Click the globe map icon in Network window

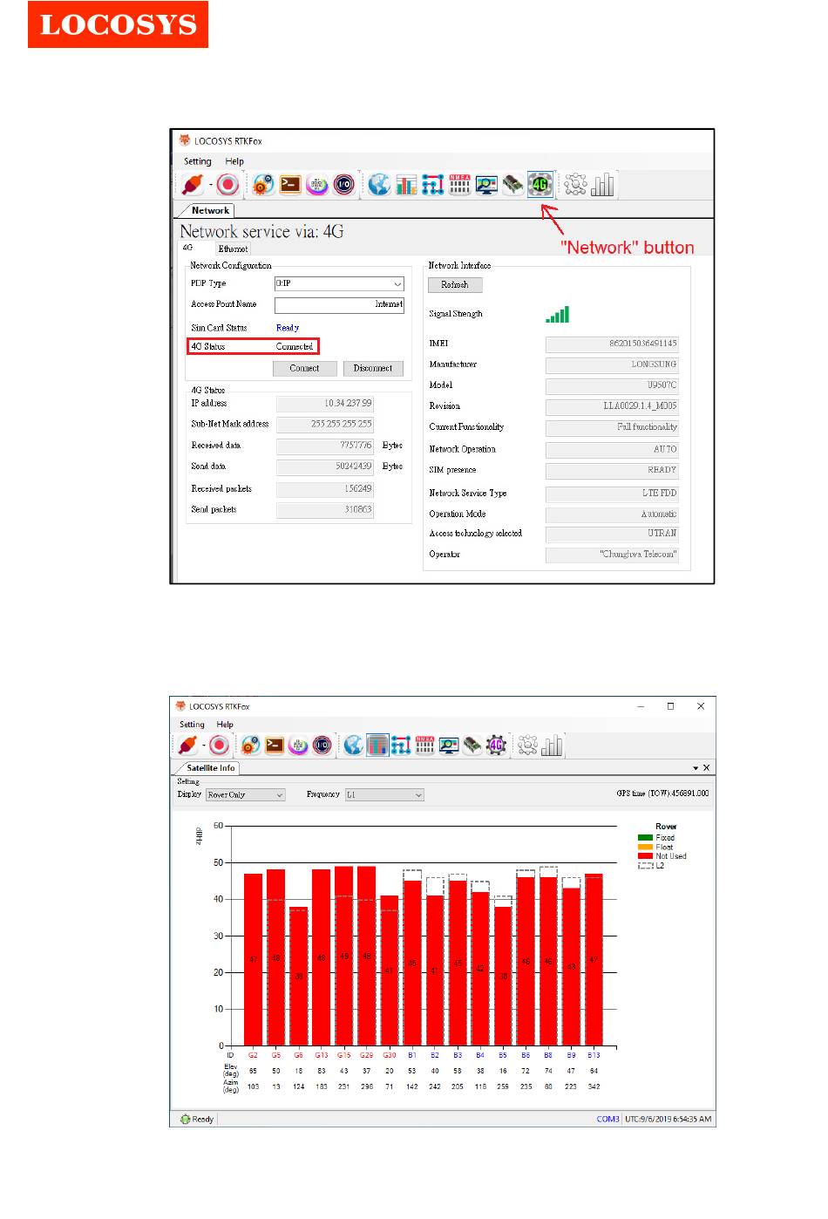[378, 184]
